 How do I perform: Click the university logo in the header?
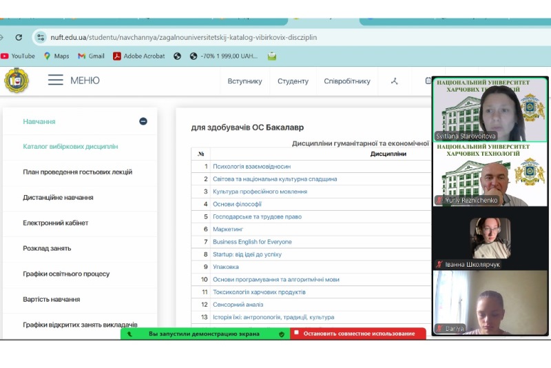point(17,81)
